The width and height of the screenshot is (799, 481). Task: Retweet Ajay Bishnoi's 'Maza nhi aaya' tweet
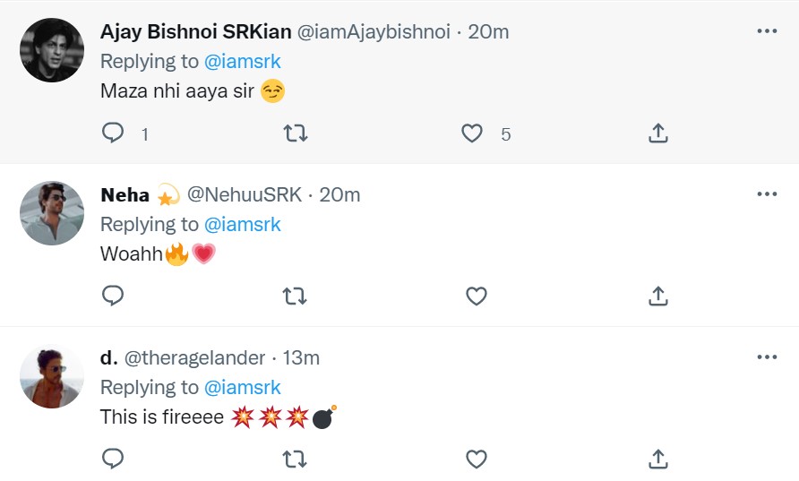[295, 133]
